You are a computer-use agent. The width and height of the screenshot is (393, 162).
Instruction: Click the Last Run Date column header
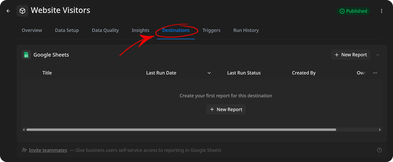coord(161,73)
